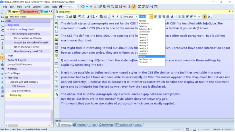Click the lock icon in left vertical toolbar

2,65
